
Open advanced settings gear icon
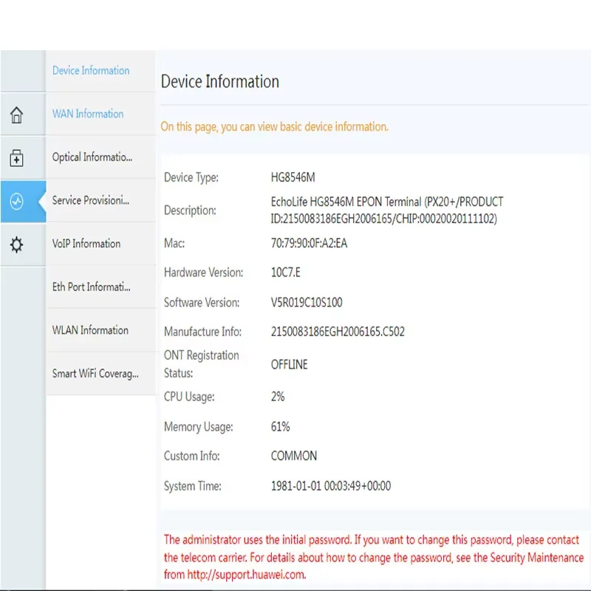click(x=16, y=245)
